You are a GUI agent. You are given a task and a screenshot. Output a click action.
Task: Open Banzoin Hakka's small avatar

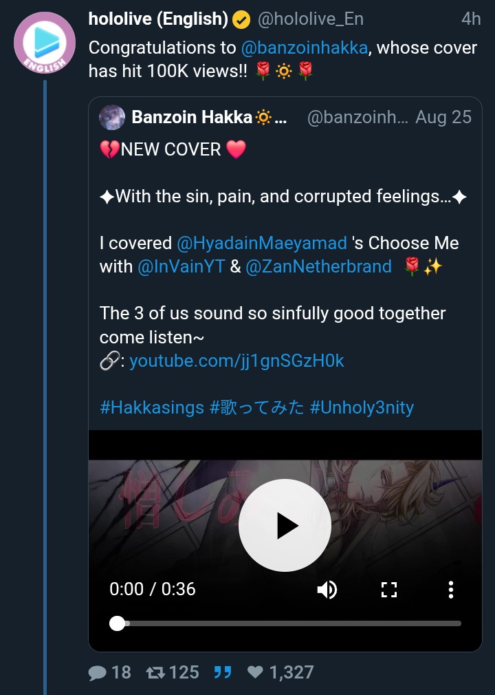click(112, 118)
